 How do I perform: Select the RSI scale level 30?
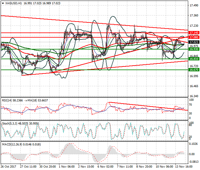click(x=190, y=114)
